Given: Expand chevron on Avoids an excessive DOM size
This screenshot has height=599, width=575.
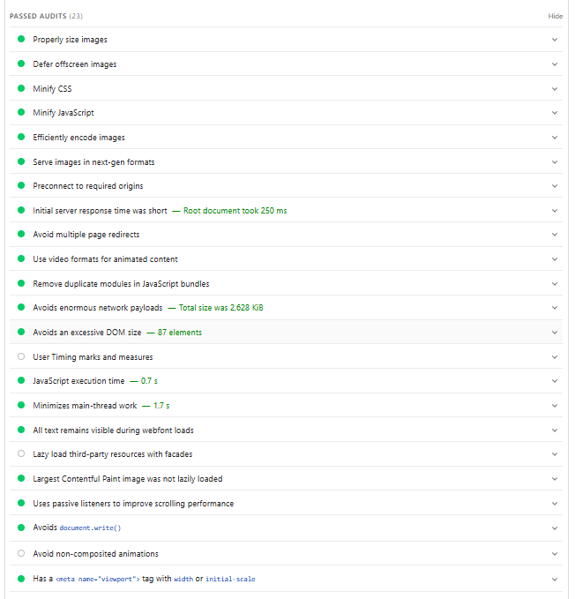Looking at the screenshot, I should pyautogui.click(x=555, y=333).
